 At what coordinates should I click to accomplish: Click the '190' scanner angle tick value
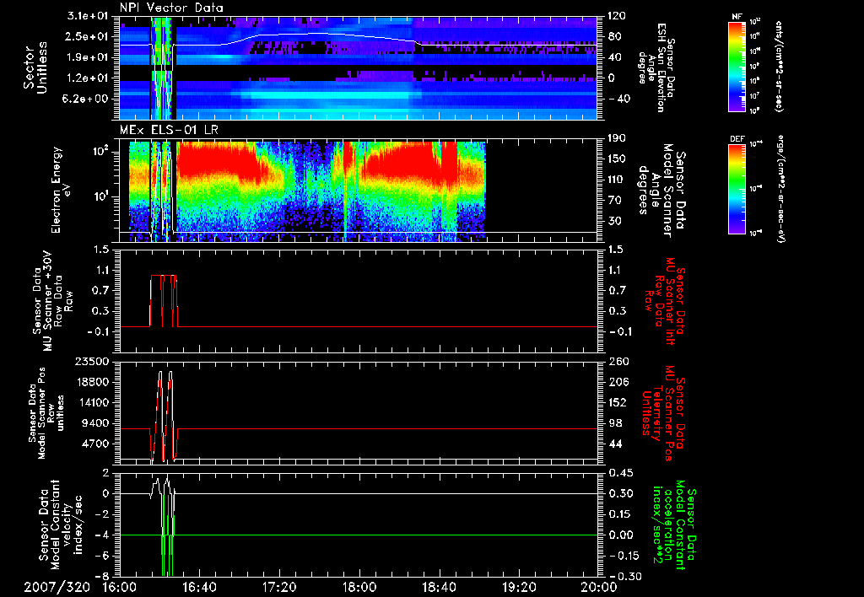click(617, 138)
